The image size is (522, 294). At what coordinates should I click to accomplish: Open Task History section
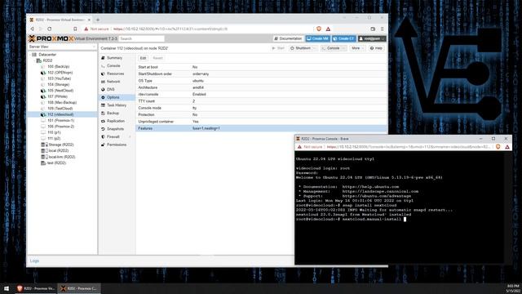tap(117, 105)
